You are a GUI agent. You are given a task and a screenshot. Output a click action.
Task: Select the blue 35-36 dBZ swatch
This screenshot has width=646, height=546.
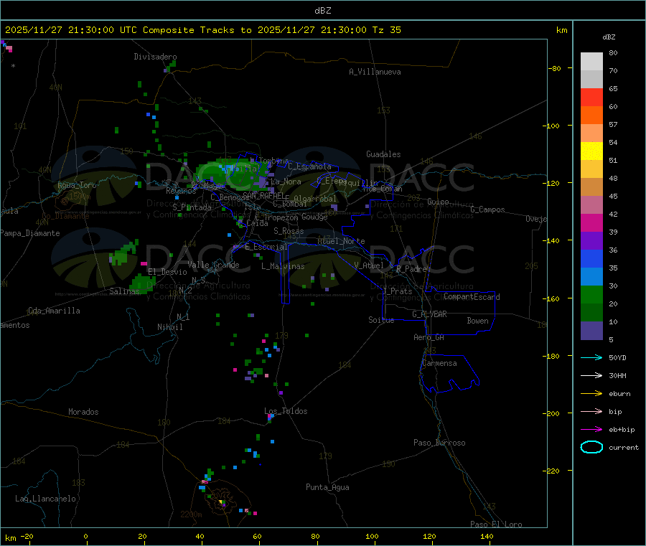[x=591, y=258]
